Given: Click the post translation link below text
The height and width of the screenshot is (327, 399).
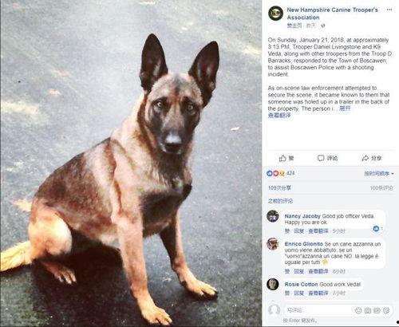Looking at the screenshot, I should [279, 116].
